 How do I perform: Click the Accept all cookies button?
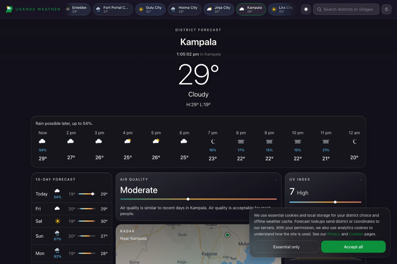click(353, 247)
